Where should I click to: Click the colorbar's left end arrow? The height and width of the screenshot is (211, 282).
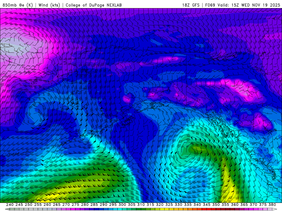[7, 209]
